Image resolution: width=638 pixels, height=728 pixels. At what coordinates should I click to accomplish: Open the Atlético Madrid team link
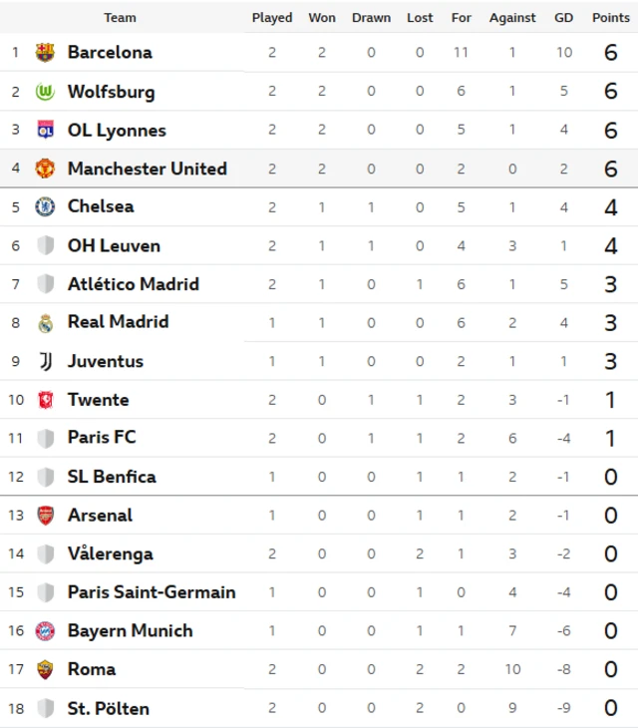pos(133,284)
